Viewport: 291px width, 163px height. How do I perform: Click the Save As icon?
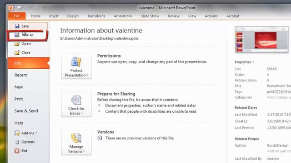click(17, 35)
